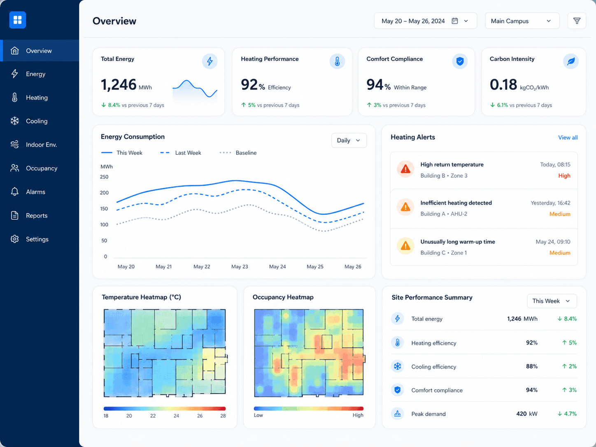The height and width of the screenshot is (447, 596).
Task: Click the Occupancy people icon in sidebar
Action: tap(15, 168)
